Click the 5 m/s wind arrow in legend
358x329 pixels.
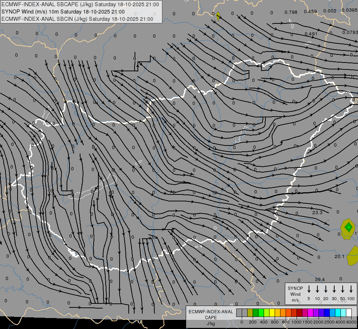coord(309,289)
